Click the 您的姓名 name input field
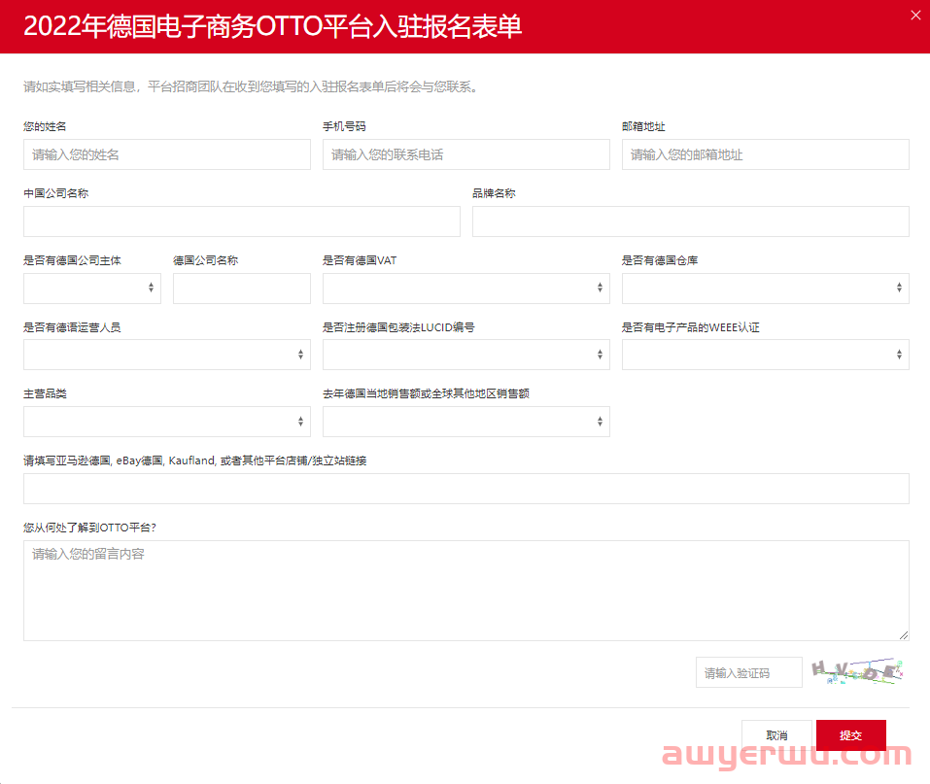The height and width of the screenshot is (784, 930). [x=167, y=154]
